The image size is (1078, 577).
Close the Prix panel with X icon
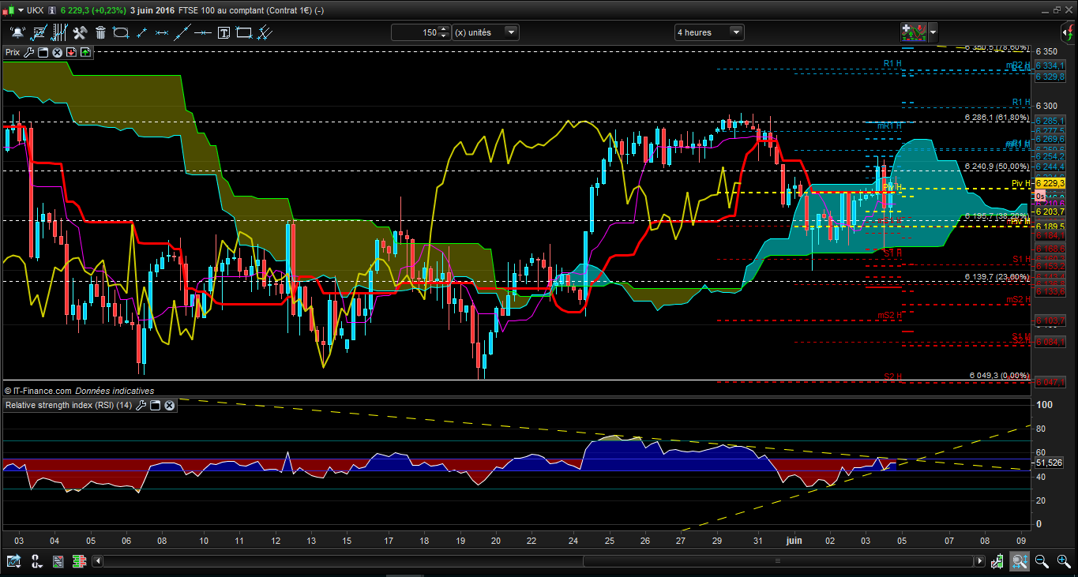point(57,52)
